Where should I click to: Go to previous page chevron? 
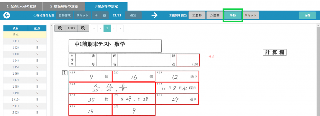100,28
